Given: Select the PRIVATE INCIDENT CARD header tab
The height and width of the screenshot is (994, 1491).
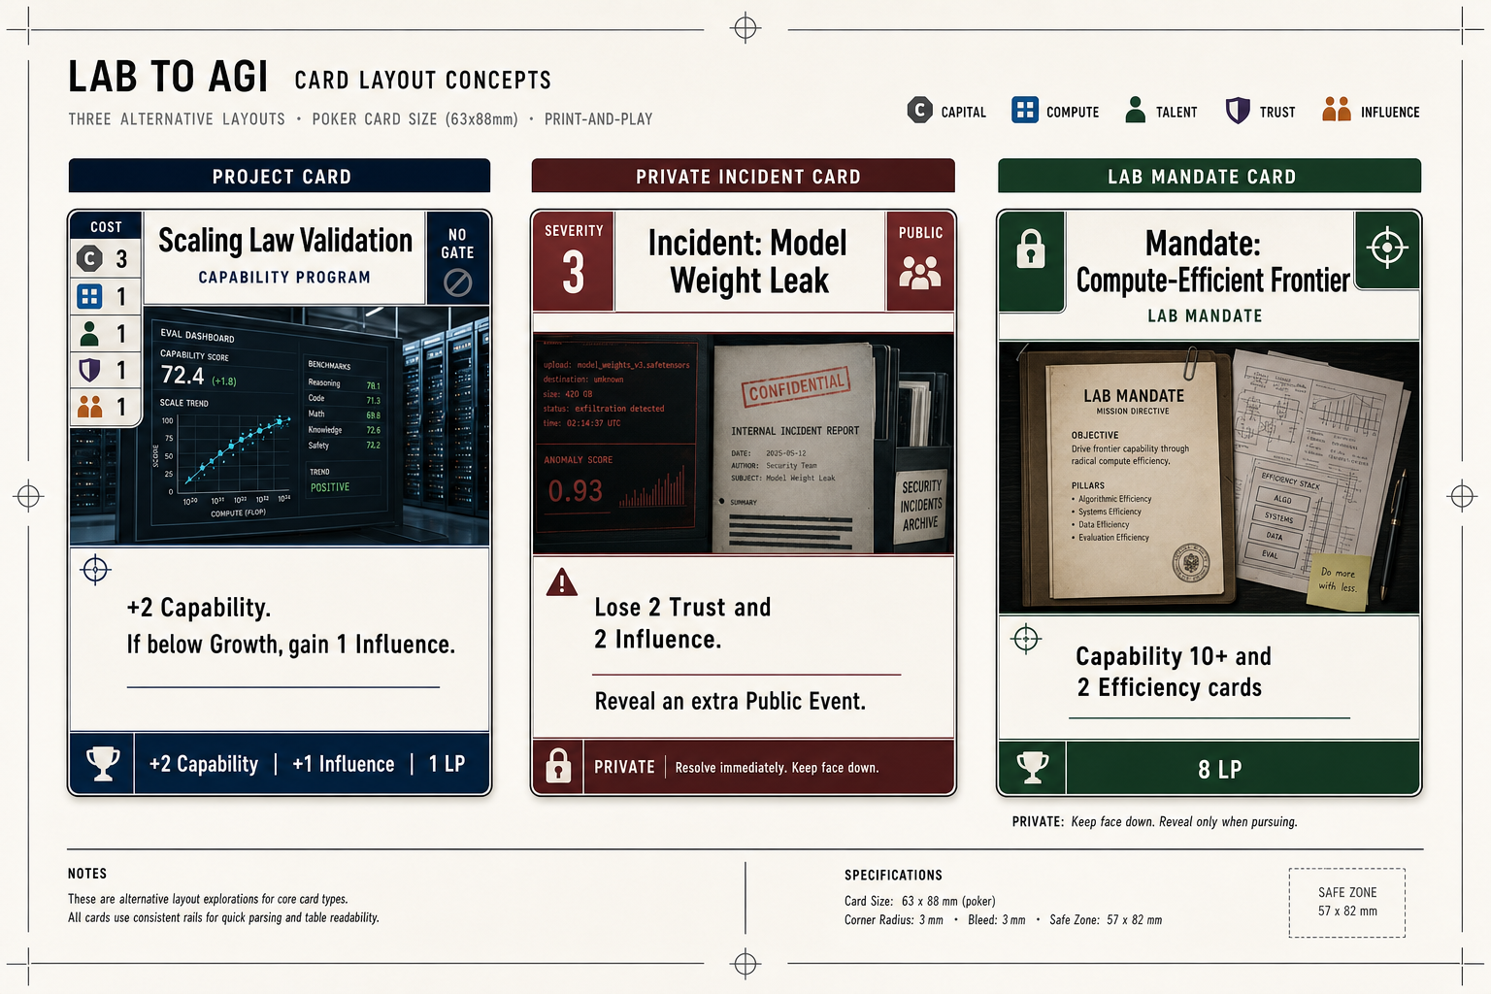Looking at the screenshot, I should (744, 176).
